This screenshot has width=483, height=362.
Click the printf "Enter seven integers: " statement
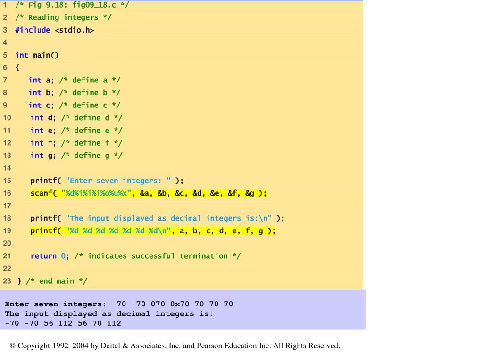(x=107, y=181)
